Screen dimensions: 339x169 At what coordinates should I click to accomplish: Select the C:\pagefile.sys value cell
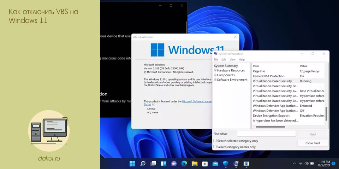[x=310, y=71]
